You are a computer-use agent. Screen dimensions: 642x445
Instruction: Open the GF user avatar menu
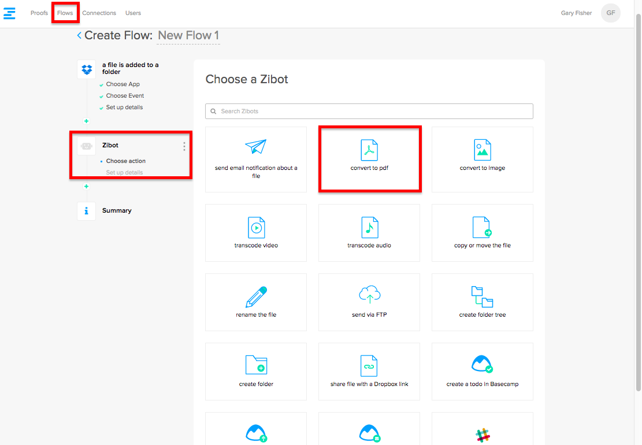(x=610, y=13)
